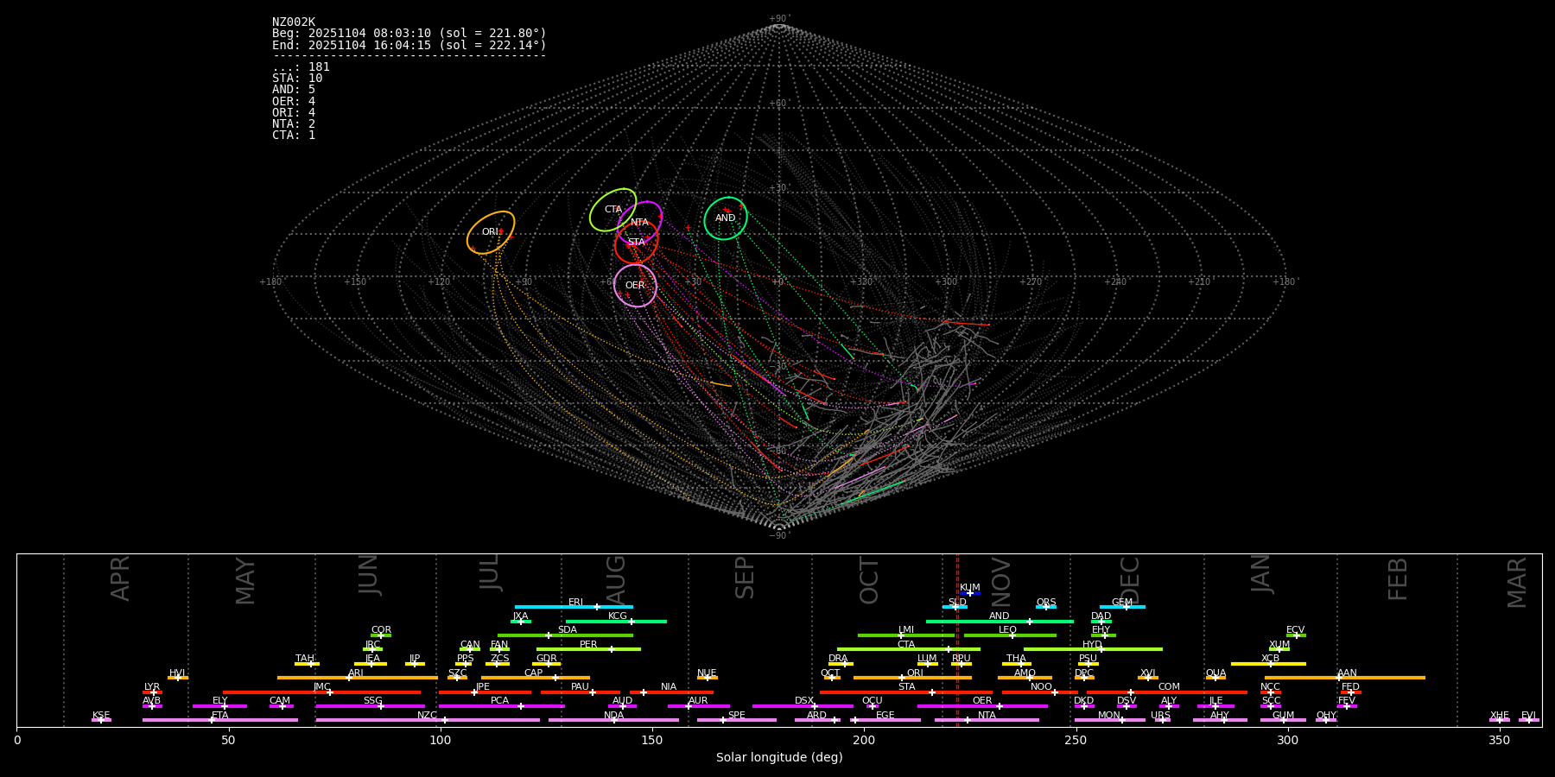
Task: Click the PER shower label in the timeline
Action: [x=588, y=645]
